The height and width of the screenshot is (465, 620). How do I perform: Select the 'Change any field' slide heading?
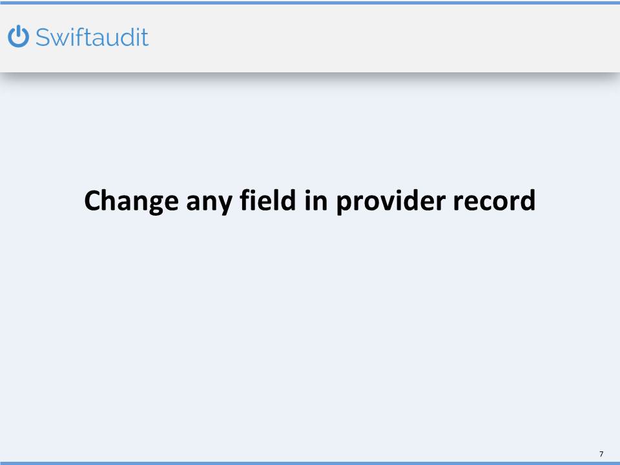tap(309, 201)
